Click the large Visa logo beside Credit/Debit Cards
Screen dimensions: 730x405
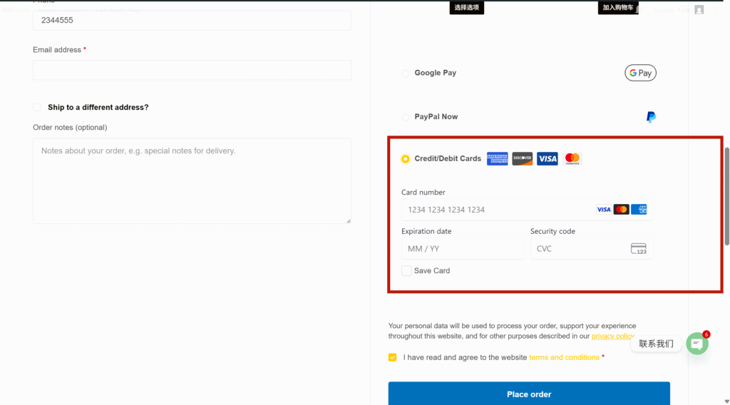(547, 159)
